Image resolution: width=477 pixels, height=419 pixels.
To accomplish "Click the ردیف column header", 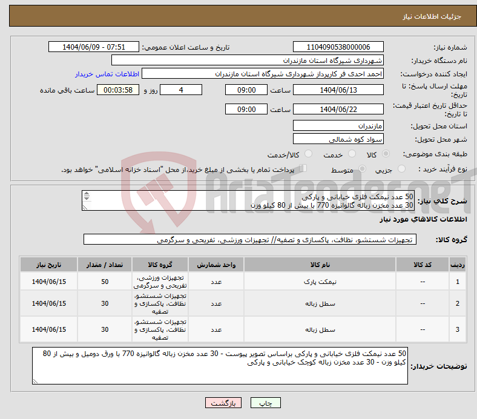I will point(457,265).
